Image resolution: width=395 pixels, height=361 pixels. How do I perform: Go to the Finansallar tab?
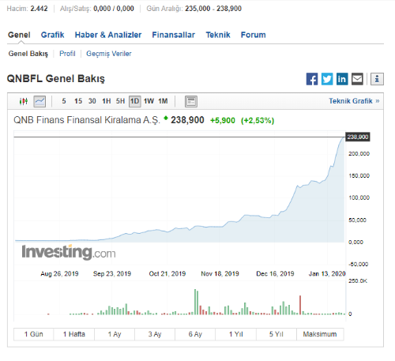pyautogui.click(x=173, y=35)
